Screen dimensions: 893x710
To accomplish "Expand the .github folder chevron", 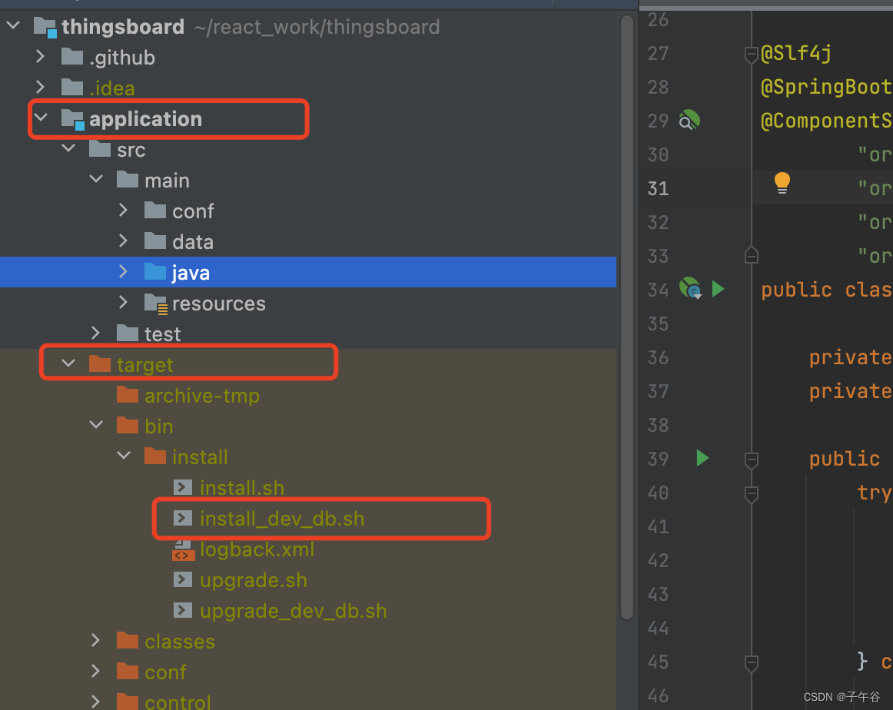I will [x=41, y=56].
